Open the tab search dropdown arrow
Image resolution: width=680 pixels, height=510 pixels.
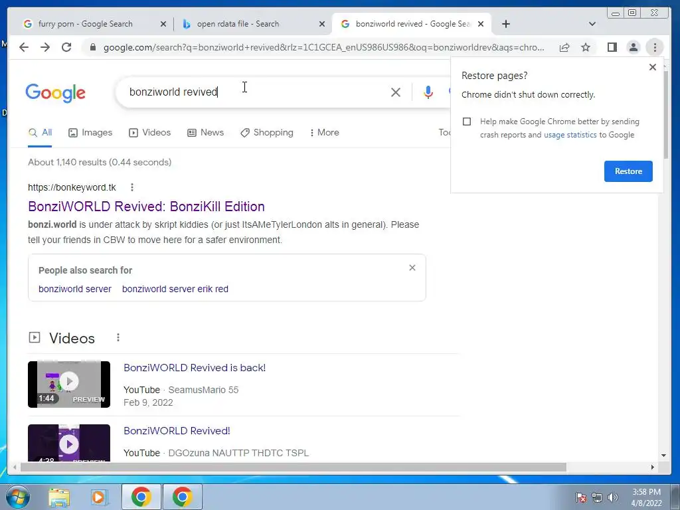(592, 24)
